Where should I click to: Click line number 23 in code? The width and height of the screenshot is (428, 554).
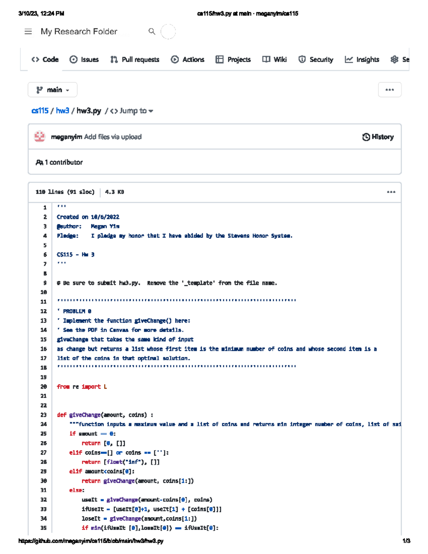44,415
